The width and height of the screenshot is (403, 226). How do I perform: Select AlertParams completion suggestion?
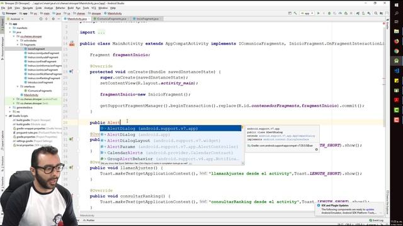point(171,146)
